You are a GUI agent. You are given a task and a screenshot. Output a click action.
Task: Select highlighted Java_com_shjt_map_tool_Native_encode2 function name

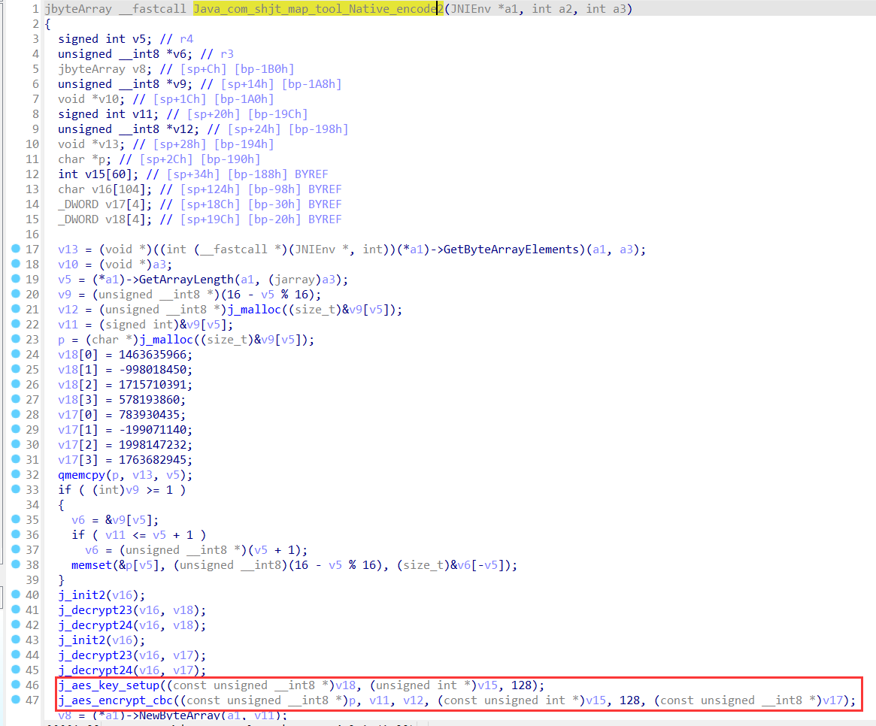pos(316,9)
